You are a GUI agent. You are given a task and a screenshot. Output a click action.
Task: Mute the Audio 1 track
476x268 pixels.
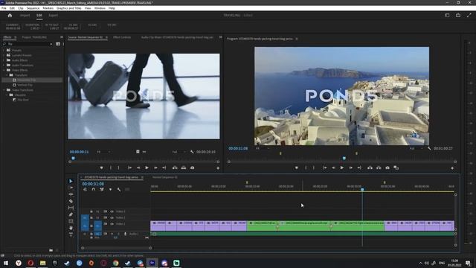tap(112, 234)
